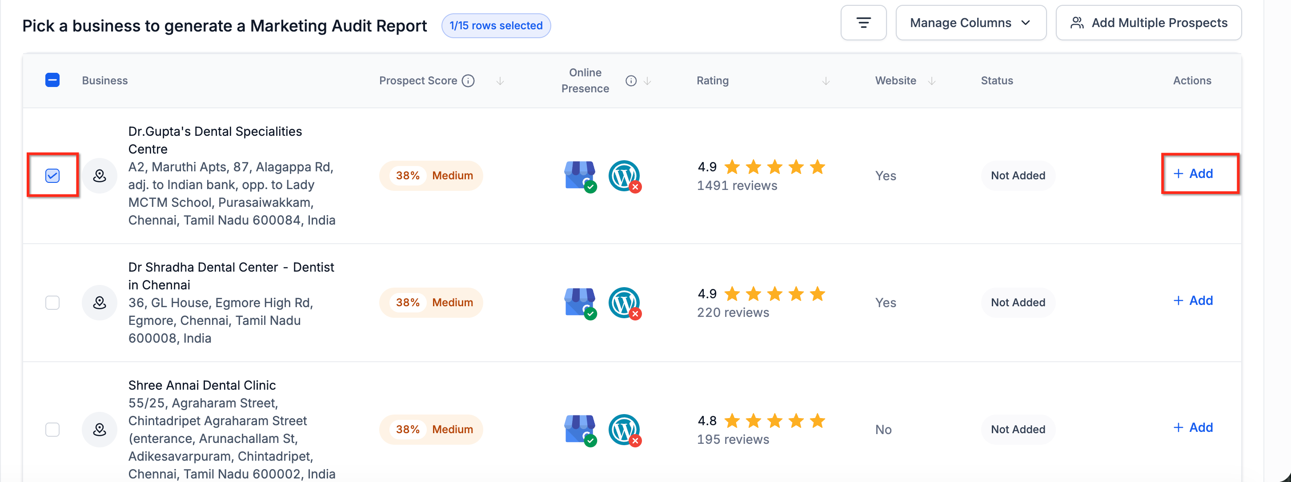Click Prospect Score info icon
The height and width of the screenshot is (482, 1291).
coord(468,81)
